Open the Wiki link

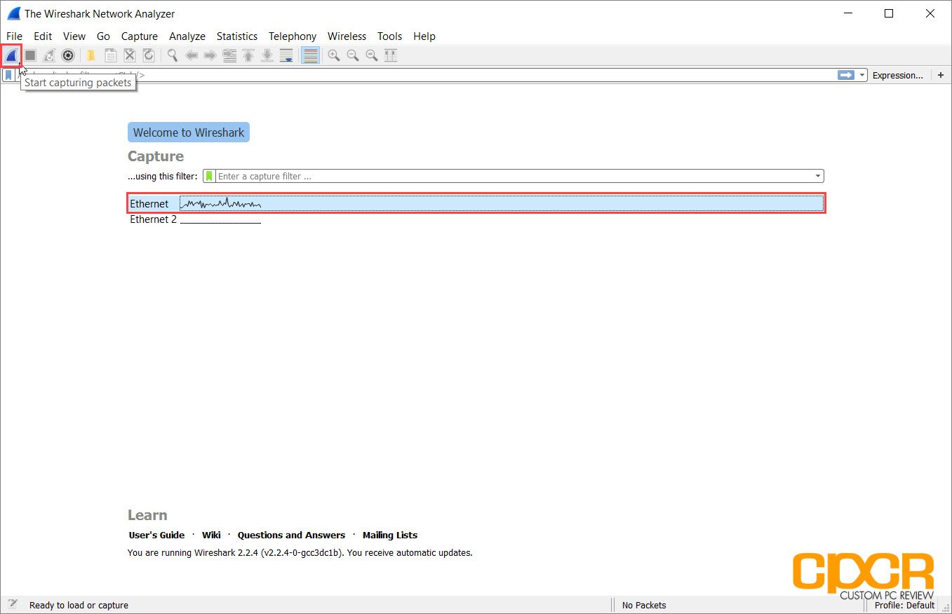click(x=211, y=535)
